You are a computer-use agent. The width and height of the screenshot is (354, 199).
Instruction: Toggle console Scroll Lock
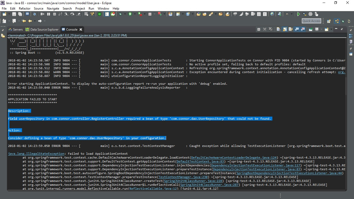click(285, 29)
